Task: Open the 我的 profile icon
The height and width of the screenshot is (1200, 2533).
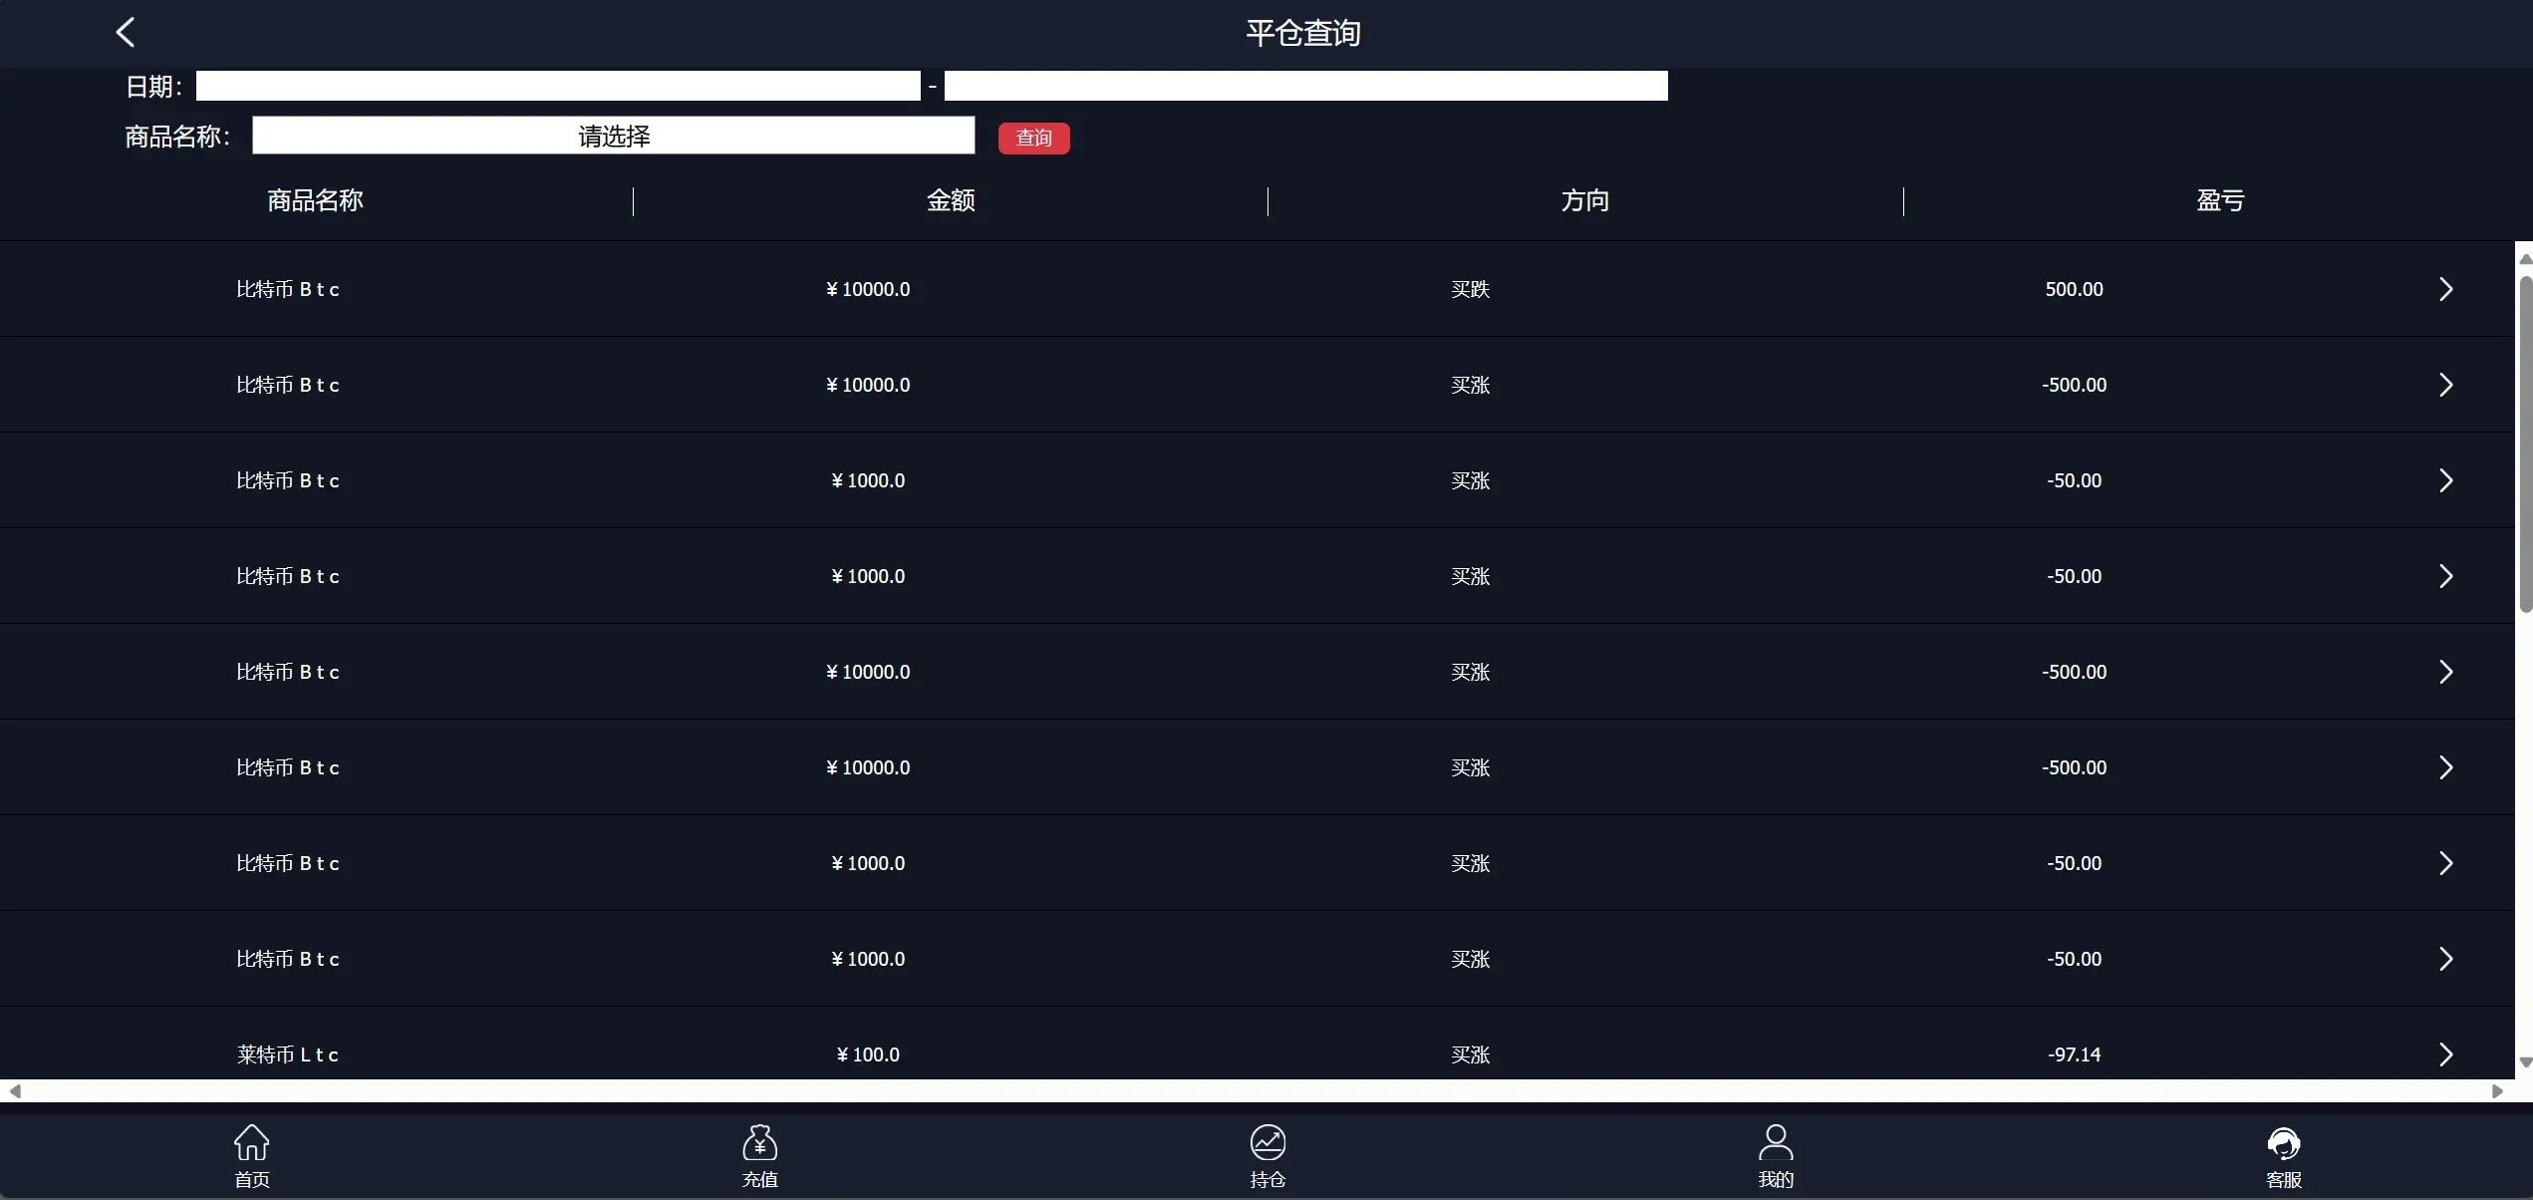Action: [x=1775, y=1144]
